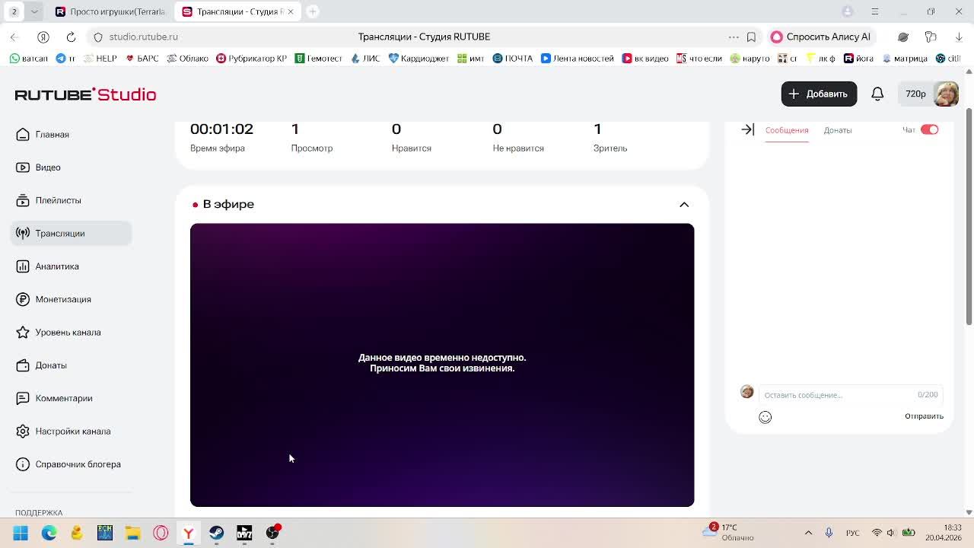The image size is (974, 548).
Task: Open OBS Studio from the taskbar
Action: 272,533
